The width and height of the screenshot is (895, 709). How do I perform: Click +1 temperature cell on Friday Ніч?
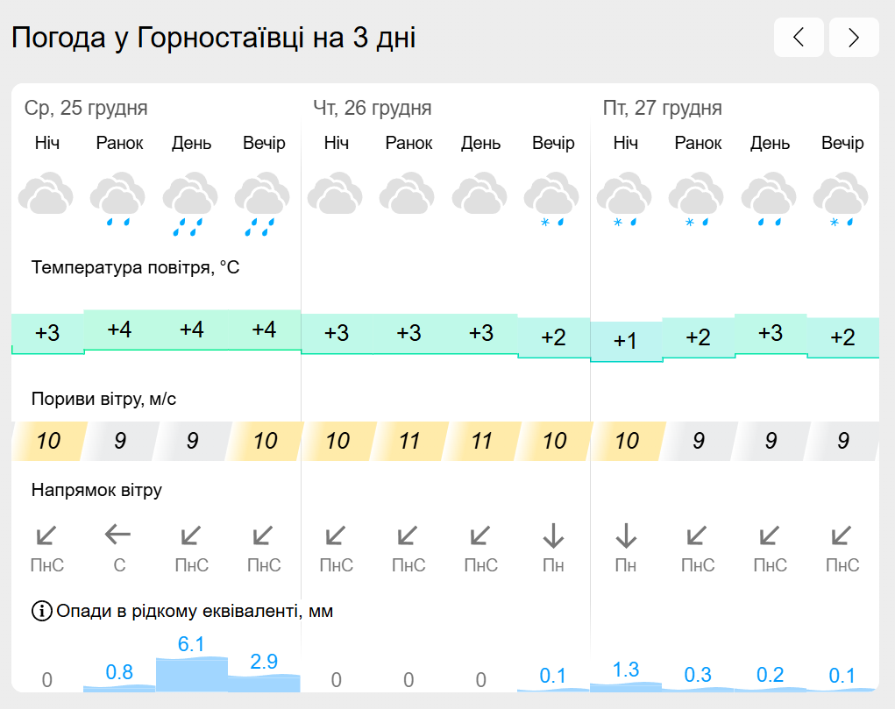(626, 342)
